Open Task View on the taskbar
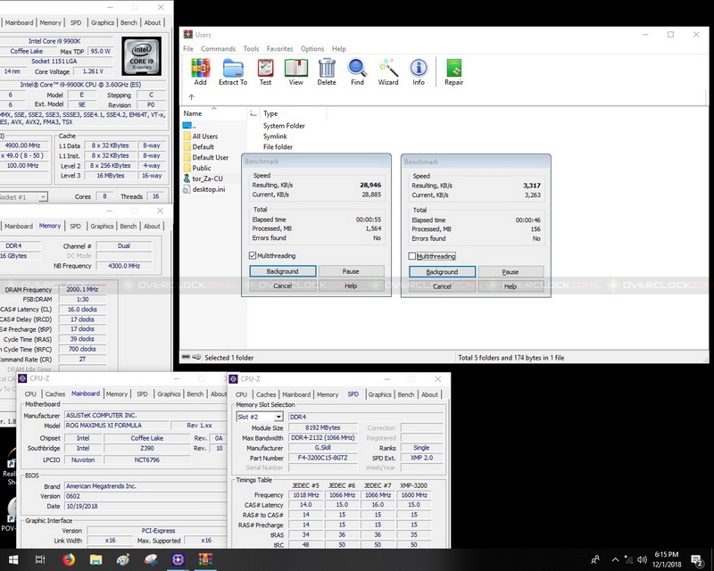 tap(40, 559)
